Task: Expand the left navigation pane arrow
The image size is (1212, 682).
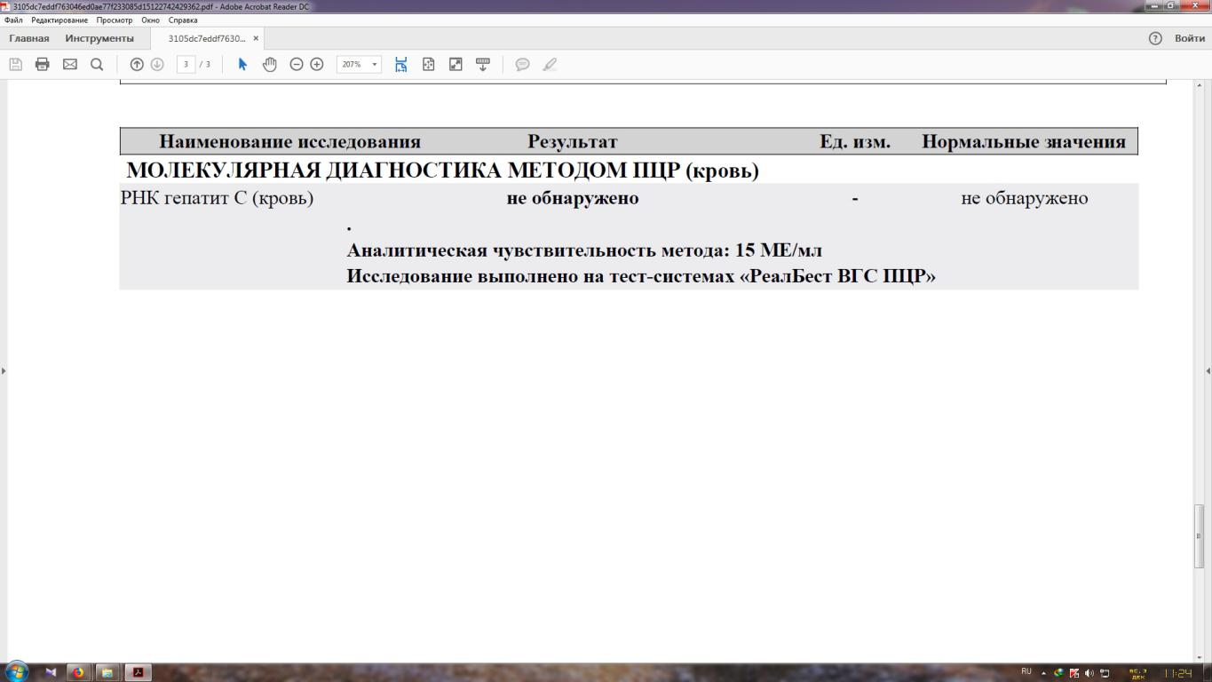Action: tap(4, 370)
